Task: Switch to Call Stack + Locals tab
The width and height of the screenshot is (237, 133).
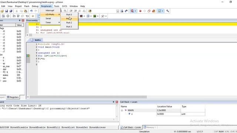Action: click(x=131, y=127)
